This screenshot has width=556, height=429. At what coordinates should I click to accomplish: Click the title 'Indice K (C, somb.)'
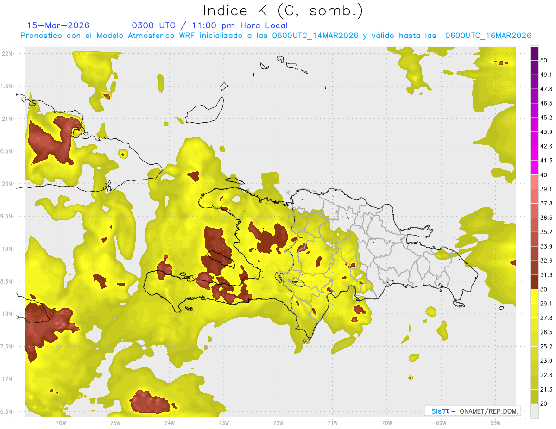[x=283, y=11]
